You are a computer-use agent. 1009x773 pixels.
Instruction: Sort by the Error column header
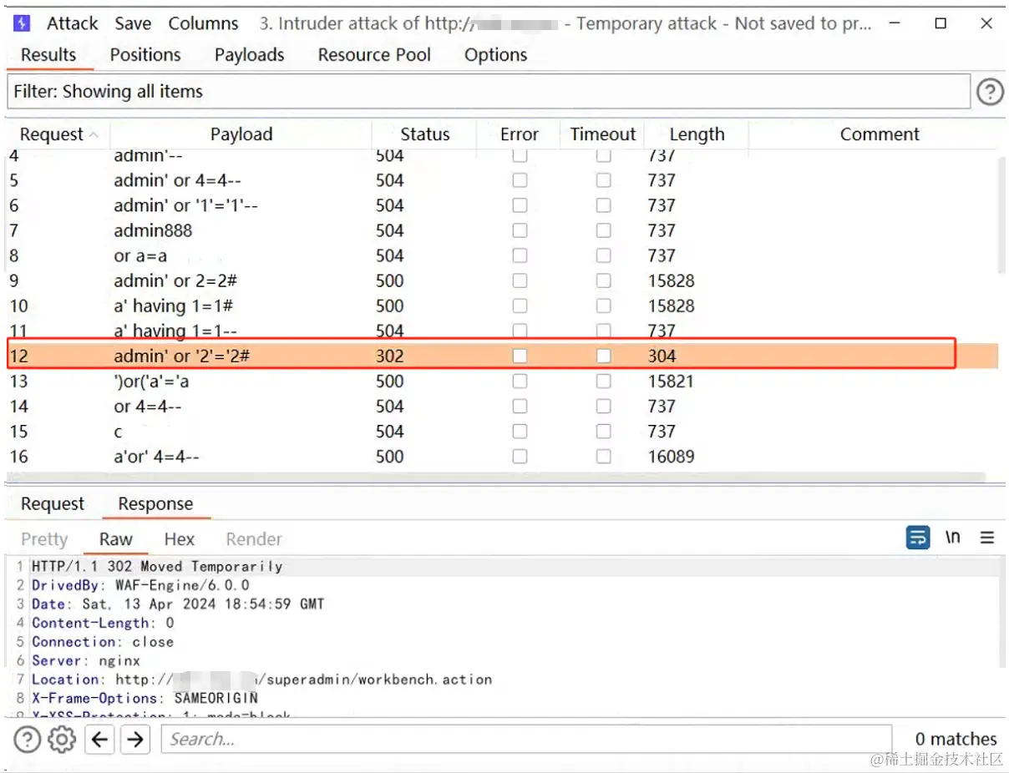coord(520,134)
